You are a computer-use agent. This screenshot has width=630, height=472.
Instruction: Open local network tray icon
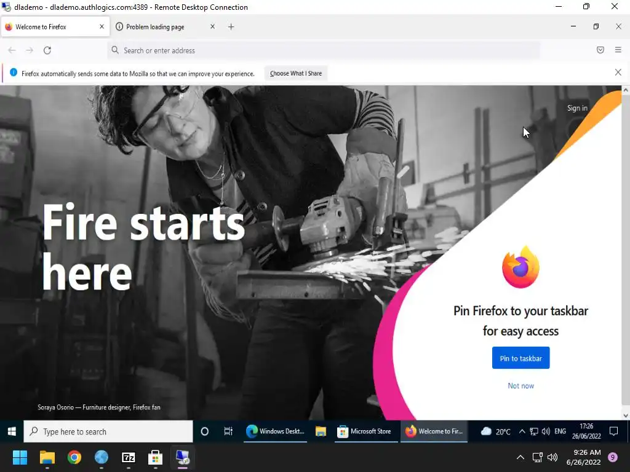pyautogui.click(x=538, y=457)
